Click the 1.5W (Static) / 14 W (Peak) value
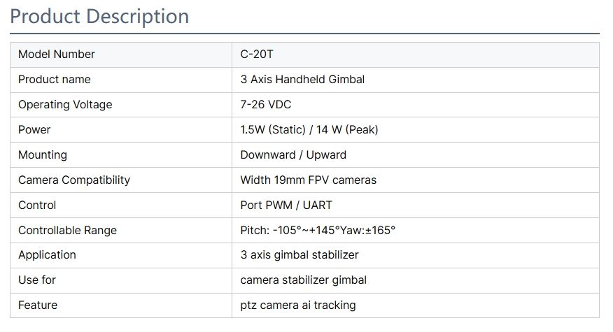The width and height of the screenshot is (613, 332). point(309,130)
